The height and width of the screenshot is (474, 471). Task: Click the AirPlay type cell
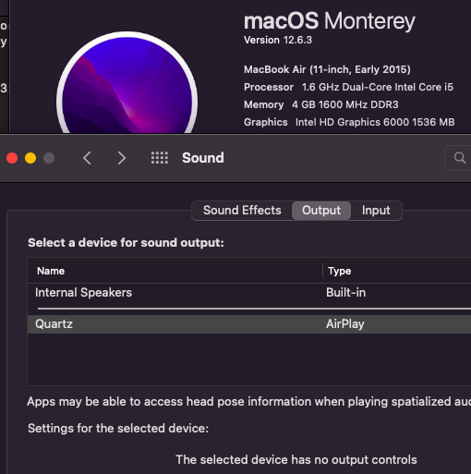pos(345,324)
